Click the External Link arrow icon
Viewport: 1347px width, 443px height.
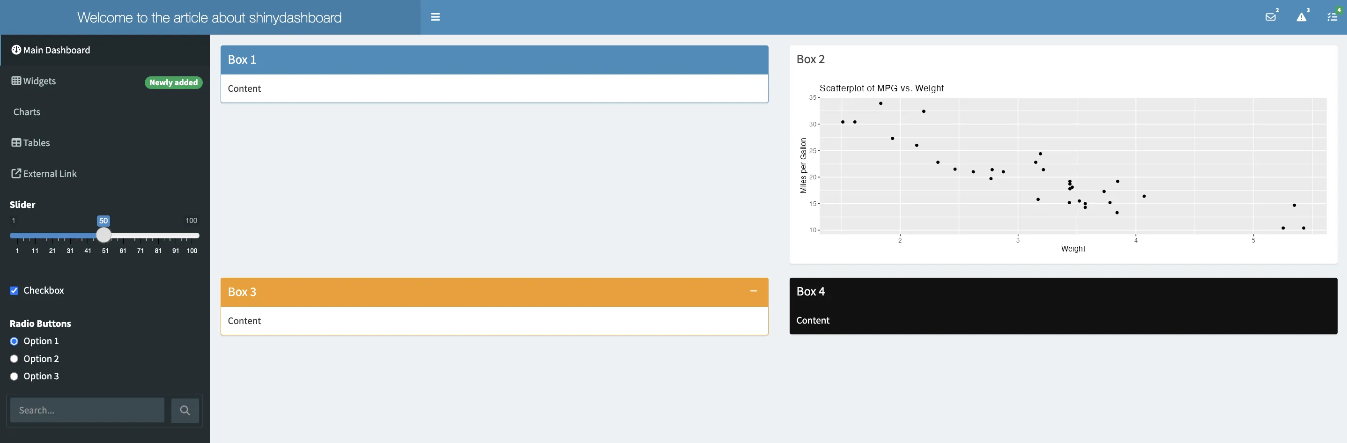(x=16, y=174)
